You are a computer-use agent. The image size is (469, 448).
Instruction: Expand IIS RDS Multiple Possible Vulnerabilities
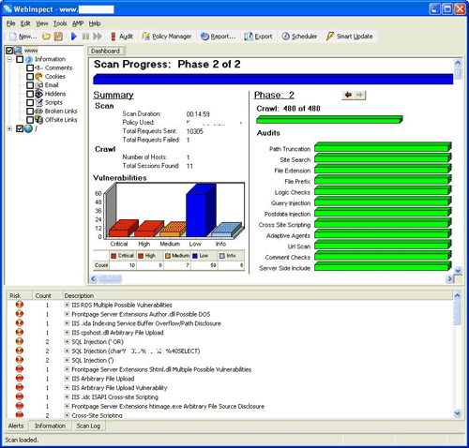point(67,305)
